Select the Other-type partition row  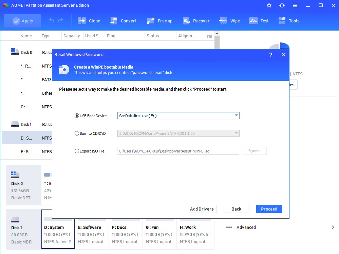(x=27, y=93)
